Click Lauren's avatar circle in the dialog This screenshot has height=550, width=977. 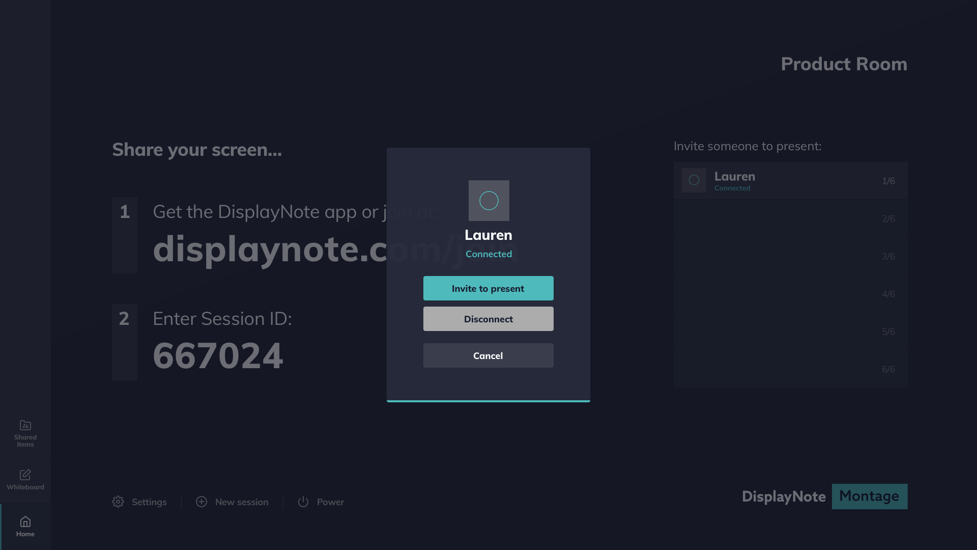[488, 200]
